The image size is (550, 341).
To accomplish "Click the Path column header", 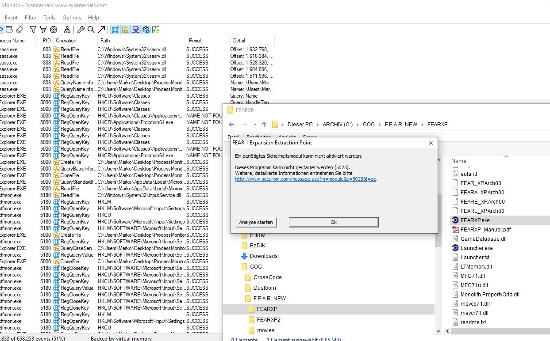I will [142, 41].
